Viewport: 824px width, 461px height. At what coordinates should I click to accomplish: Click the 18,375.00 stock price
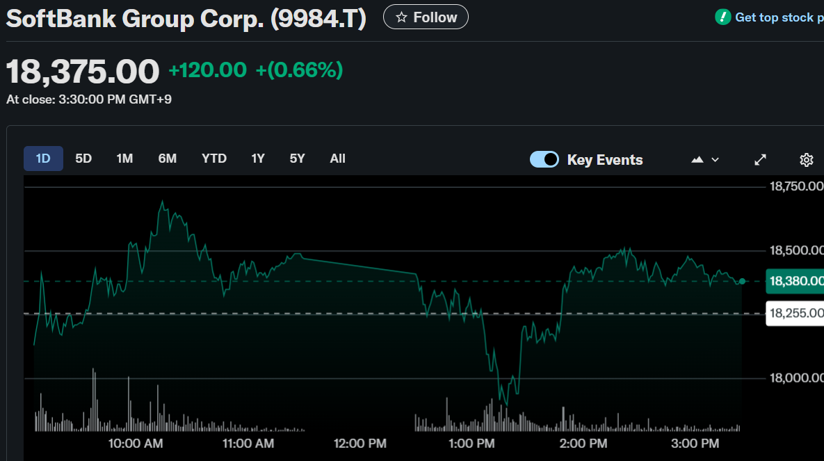click(x=83, y=71)
